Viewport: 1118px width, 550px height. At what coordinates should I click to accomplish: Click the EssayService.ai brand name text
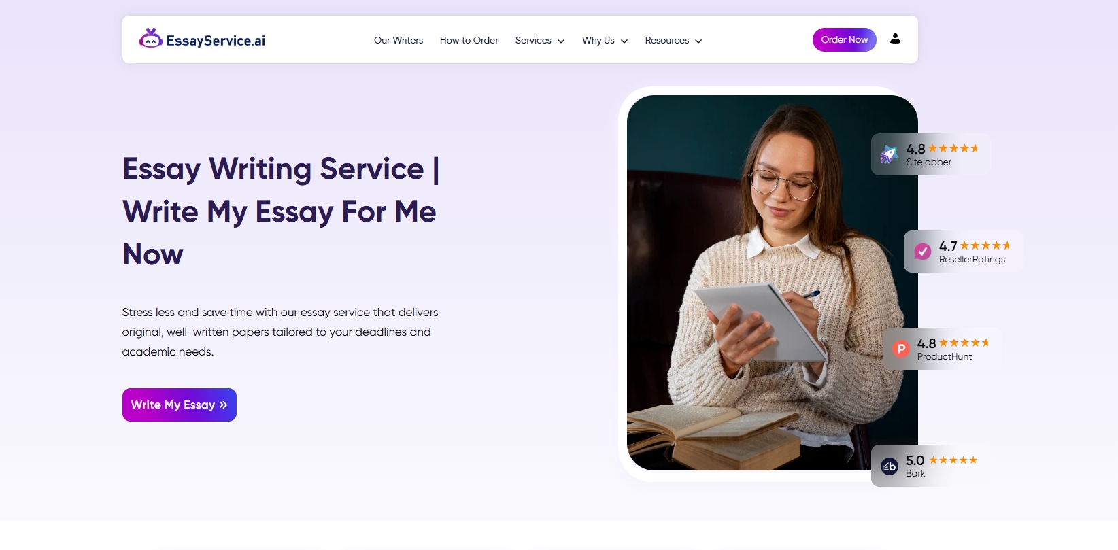pos(216,41)
